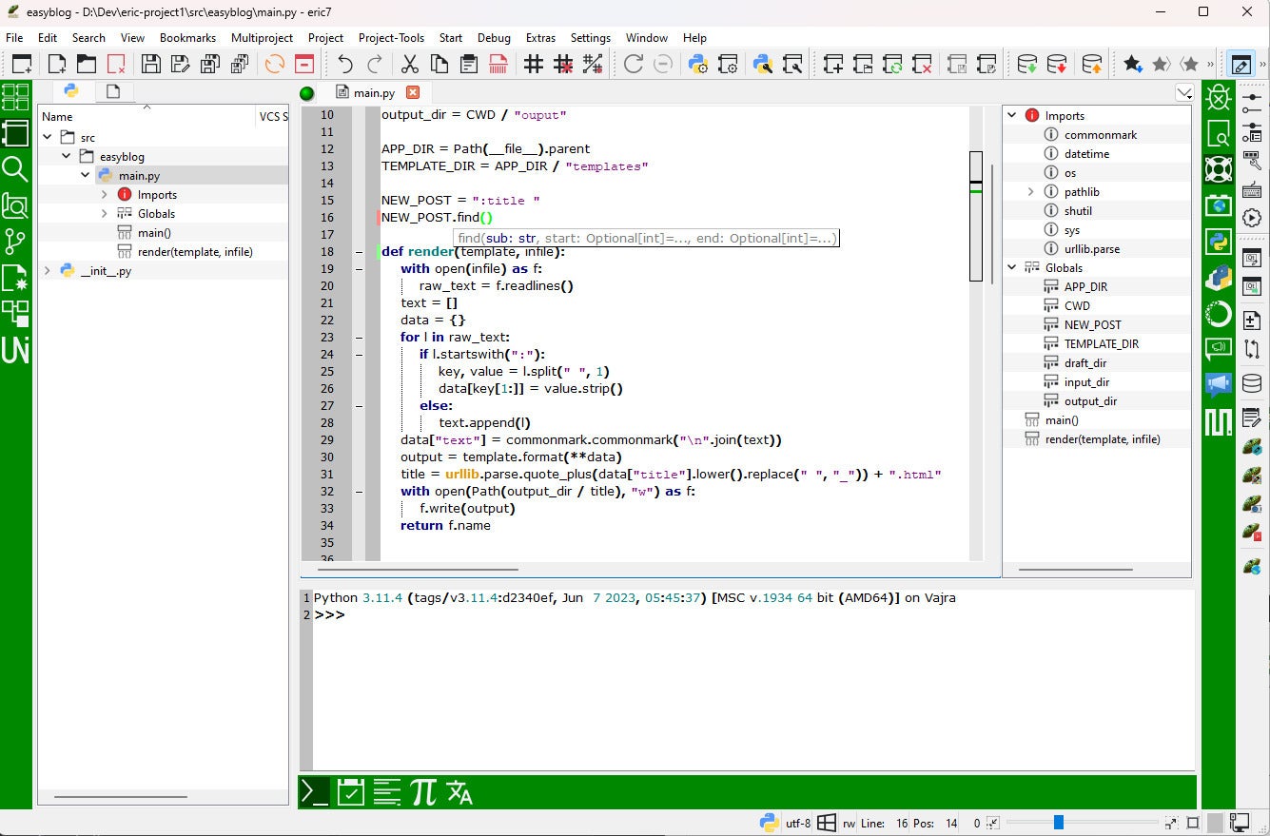The width and height of the screenshot is (1270, 836).
Task: Click the outline panel horizontal scrollbar
Action: (1077, 571)
